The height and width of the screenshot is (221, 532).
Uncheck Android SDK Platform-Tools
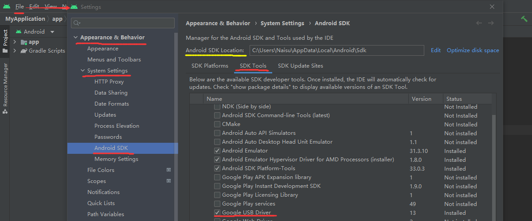217,168
